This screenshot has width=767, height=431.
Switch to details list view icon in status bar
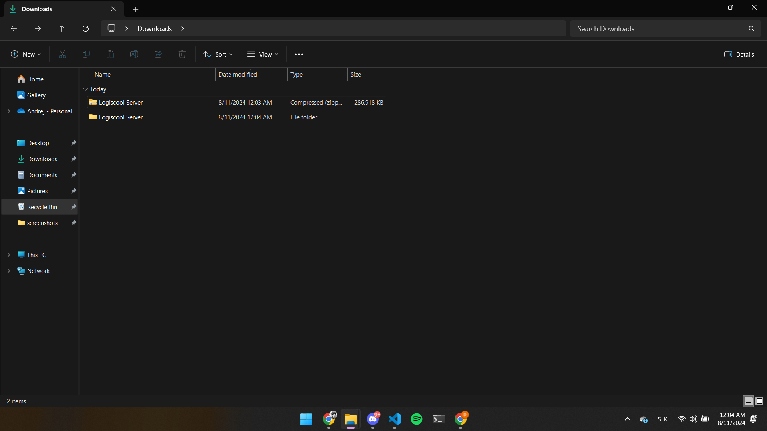point(748,401)
